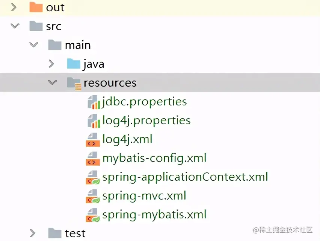Click the gray src folder icon
The height and width of the screenshot is (241, 320).
pos(36,26)
